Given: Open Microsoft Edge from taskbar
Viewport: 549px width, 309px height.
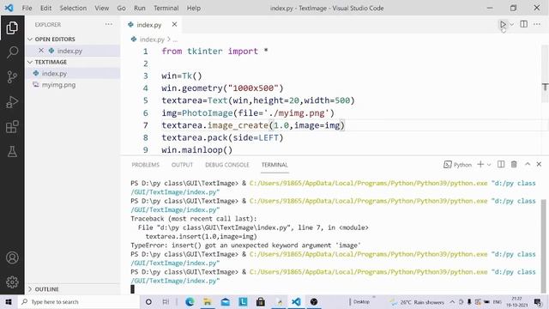Looking at the screenshot, I should tap(190, 301).
